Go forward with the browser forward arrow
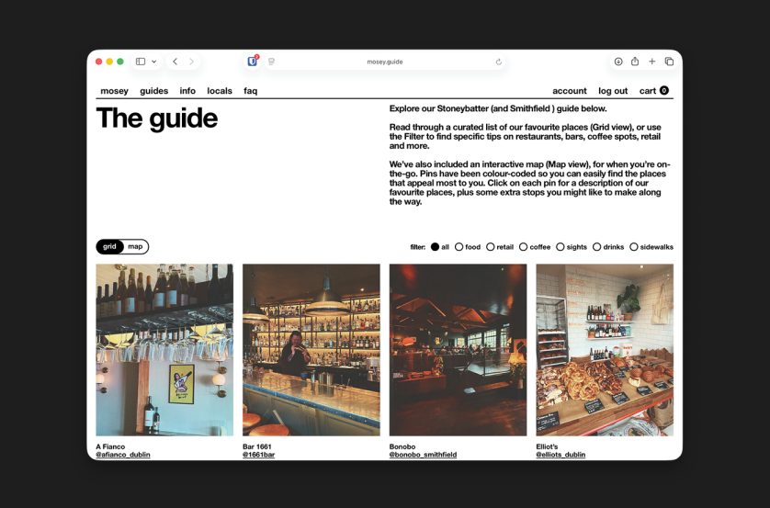The width and height of the screenshot is (770, 508). coord(191,62)
